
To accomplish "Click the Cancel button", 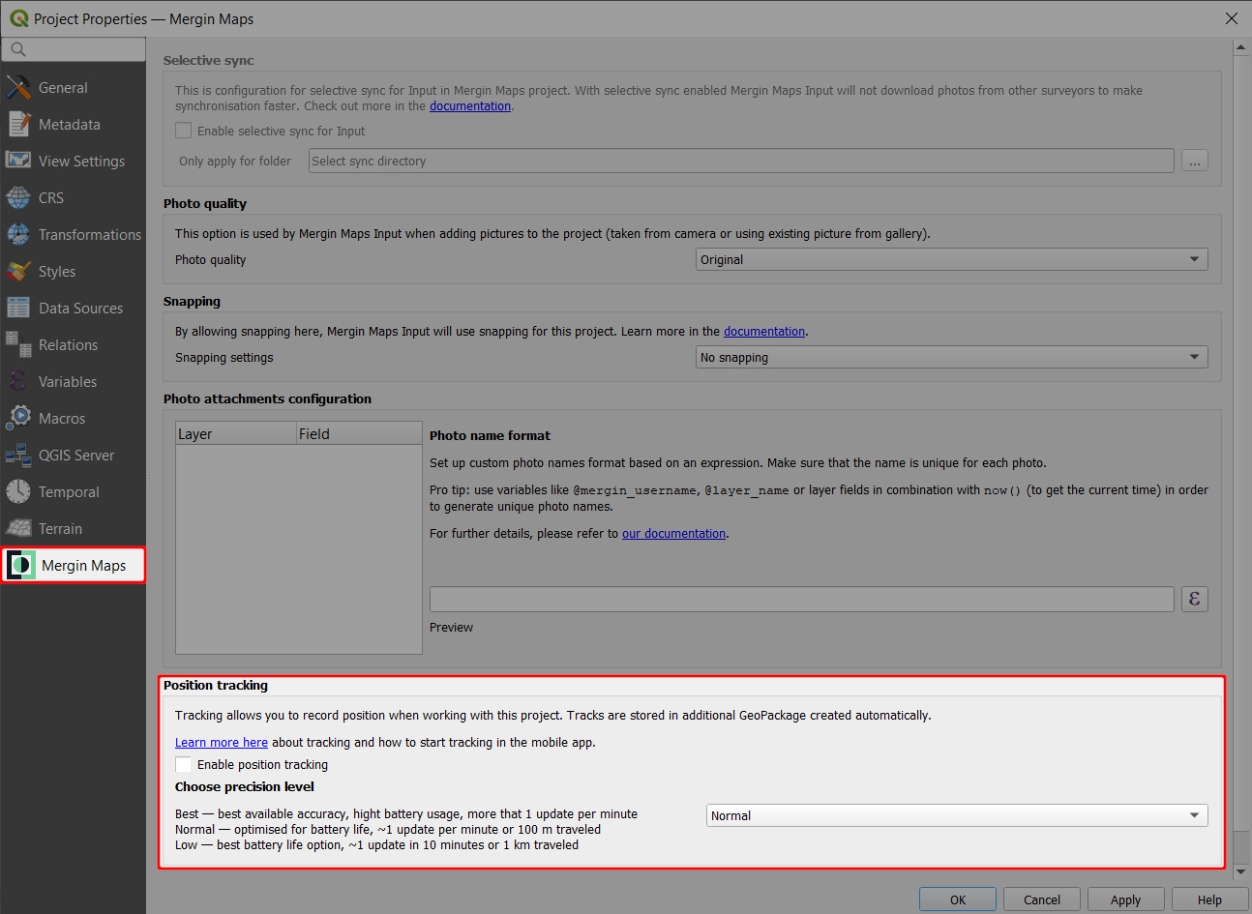I will tap(1042, 899).
